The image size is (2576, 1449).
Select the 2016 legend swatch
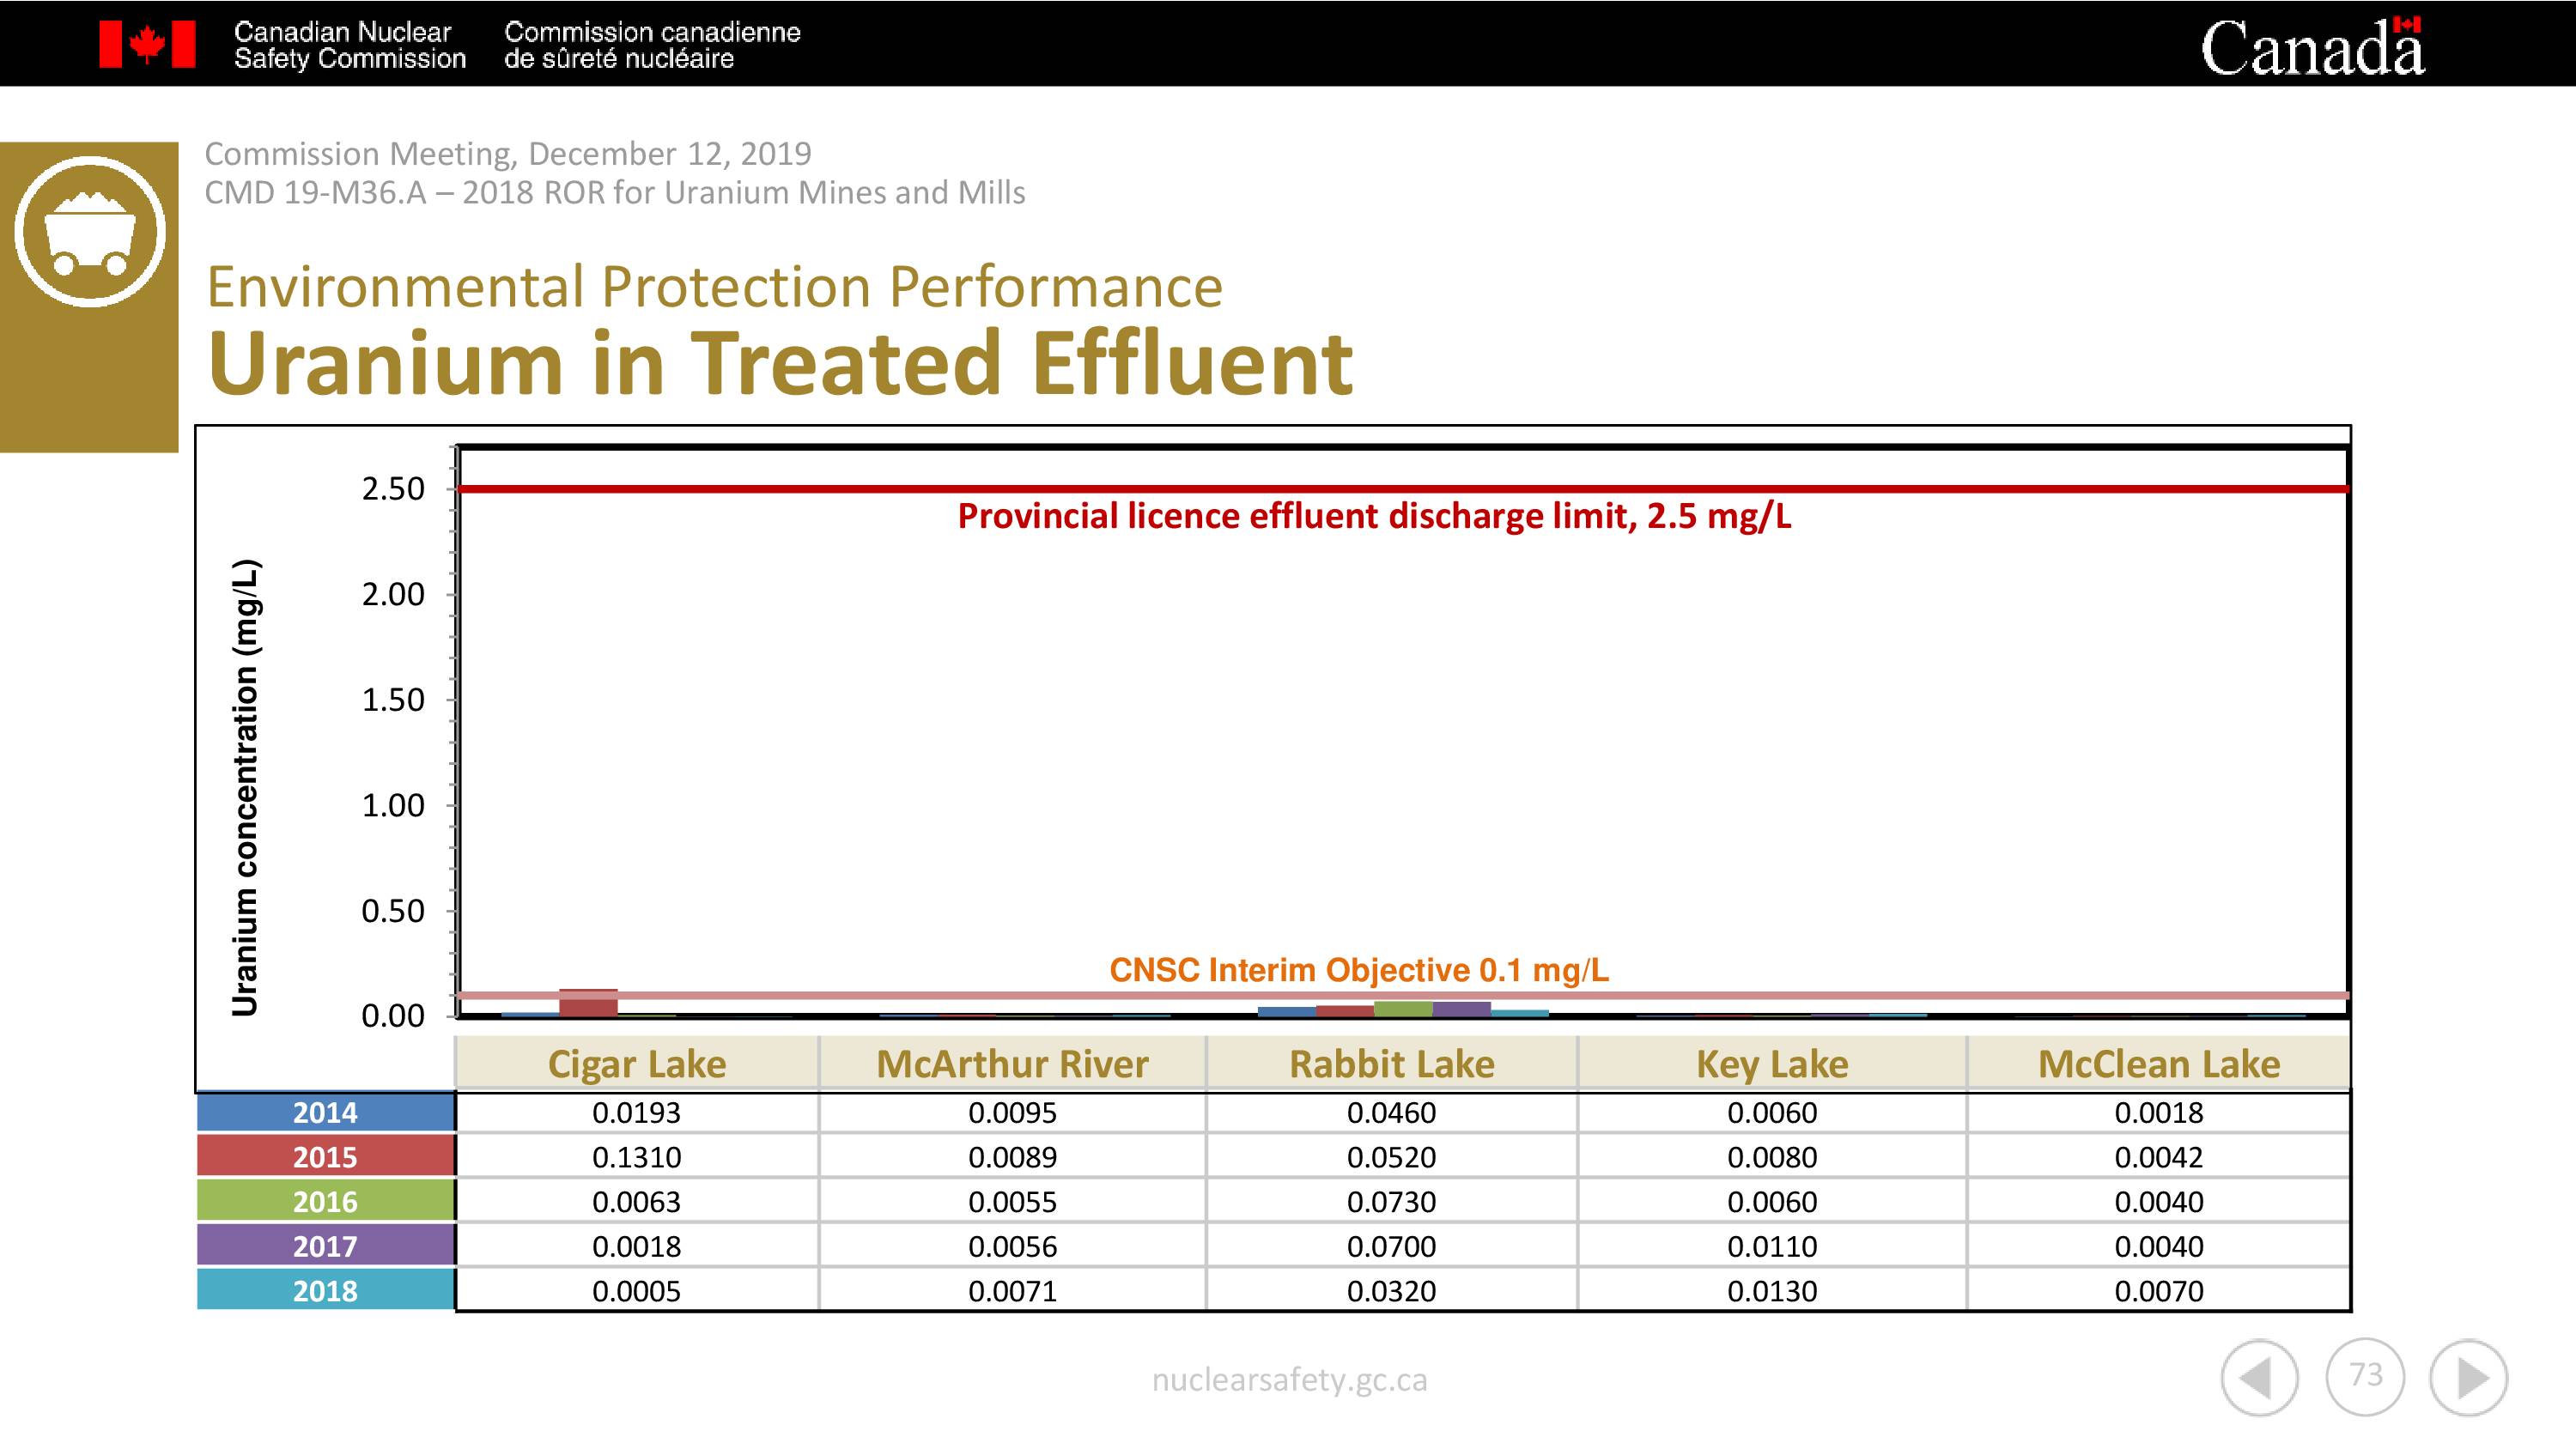coord(325,1201)
